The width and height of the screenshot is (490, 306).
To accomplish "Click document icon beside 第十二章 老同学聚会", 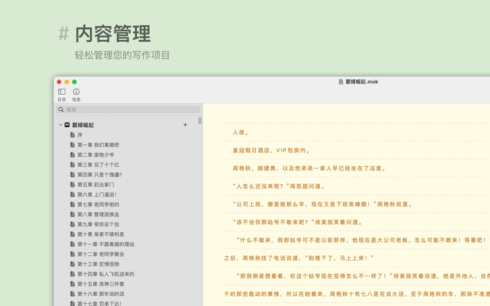I will coord(73,254).
